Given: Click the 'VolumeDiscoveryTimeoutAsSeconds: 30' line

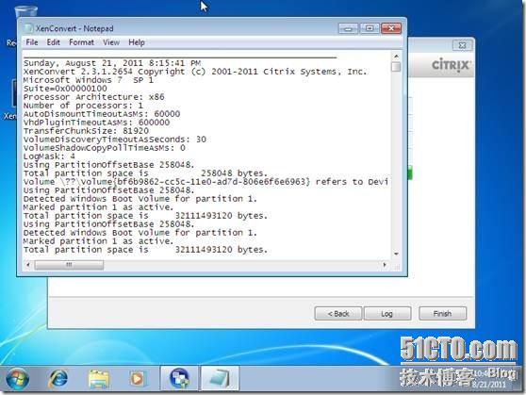Looking at the screenshot, I should [115, 140].
